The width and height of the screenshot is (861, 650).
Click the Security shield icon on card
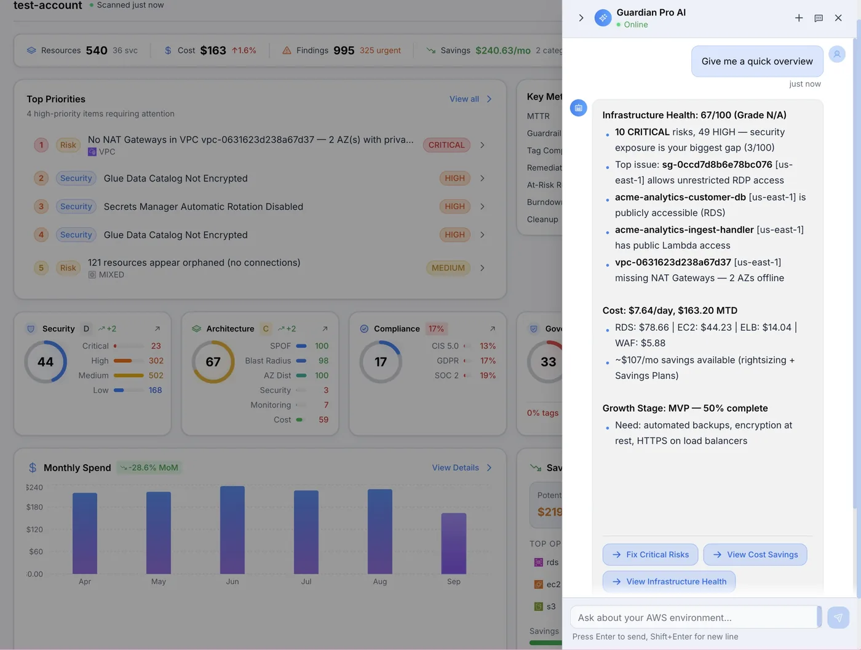tap(31, 329)
